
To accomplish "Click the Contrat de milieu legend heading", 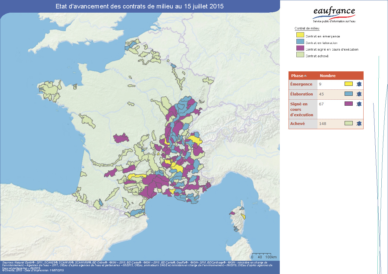I will pyautogui.click(x=307, y=28).
